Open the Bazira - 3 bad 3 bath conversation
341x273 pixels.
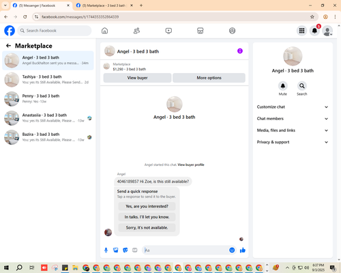click(x=48, y=137)
